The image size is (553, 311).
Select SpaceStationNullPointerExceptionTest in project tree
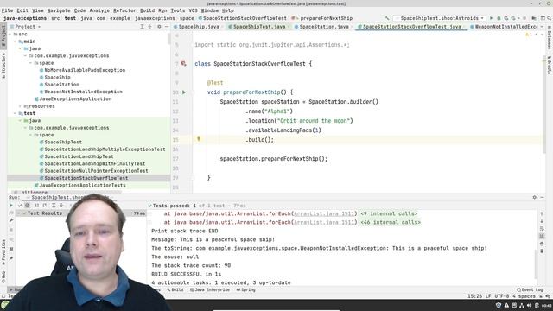click(x=96, y=171)
